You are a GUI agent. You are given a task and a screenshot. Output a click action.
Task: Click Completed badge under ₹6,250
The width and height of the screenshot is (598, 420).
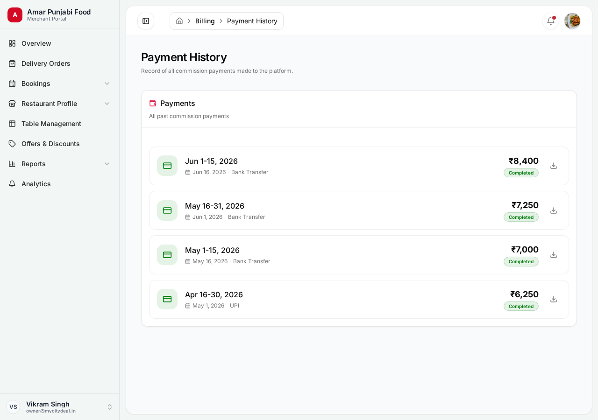(x=521, y=306)
